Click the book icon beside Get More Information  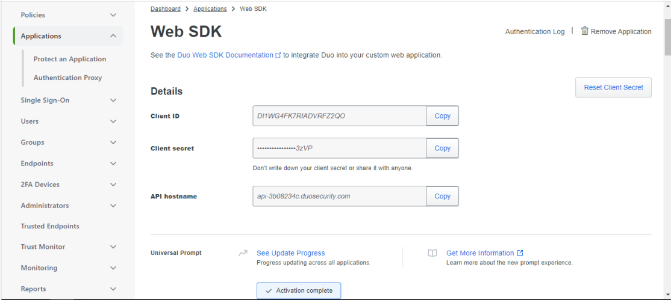[432, 253]
